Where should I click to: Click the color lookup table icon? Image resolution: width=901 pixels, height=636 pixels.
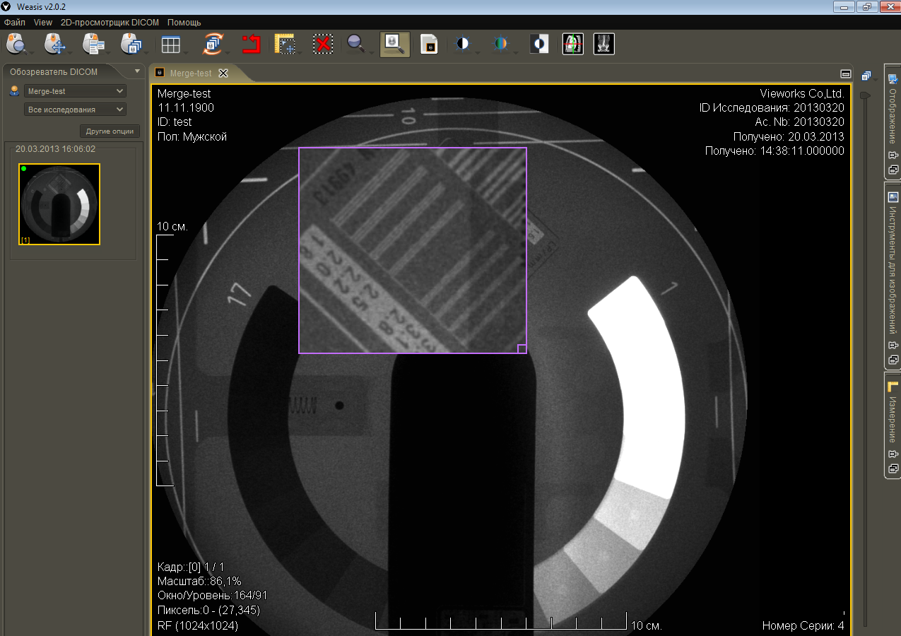click(500, 44)
